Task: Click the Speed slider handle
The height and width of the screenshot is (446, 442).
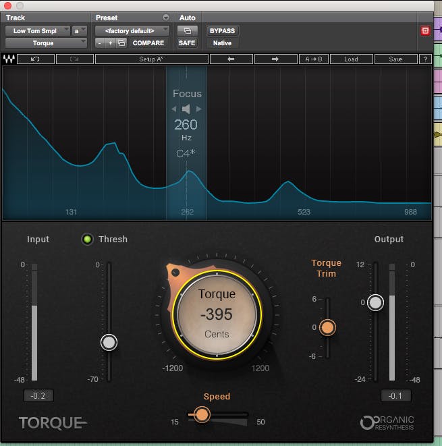Action: pyautogui.click(x=202, y=414)
